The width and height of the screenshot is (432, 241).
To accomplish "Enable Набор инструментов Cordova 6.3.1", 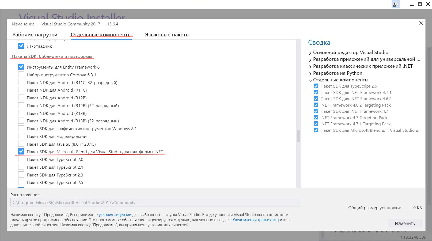I will (x=21, y=74).
